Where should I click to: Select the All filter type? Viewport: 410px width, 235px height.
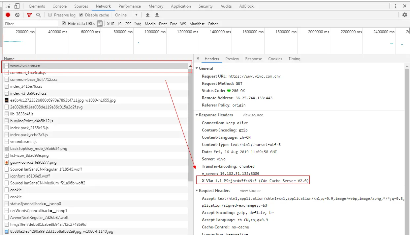pos(100,24)
